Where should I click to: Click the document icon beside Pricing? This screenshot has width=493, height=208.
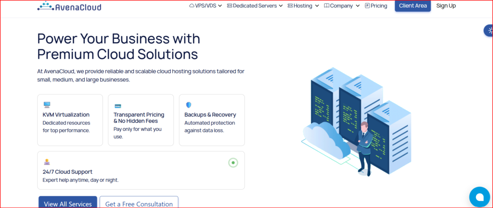tap(367, 6)
